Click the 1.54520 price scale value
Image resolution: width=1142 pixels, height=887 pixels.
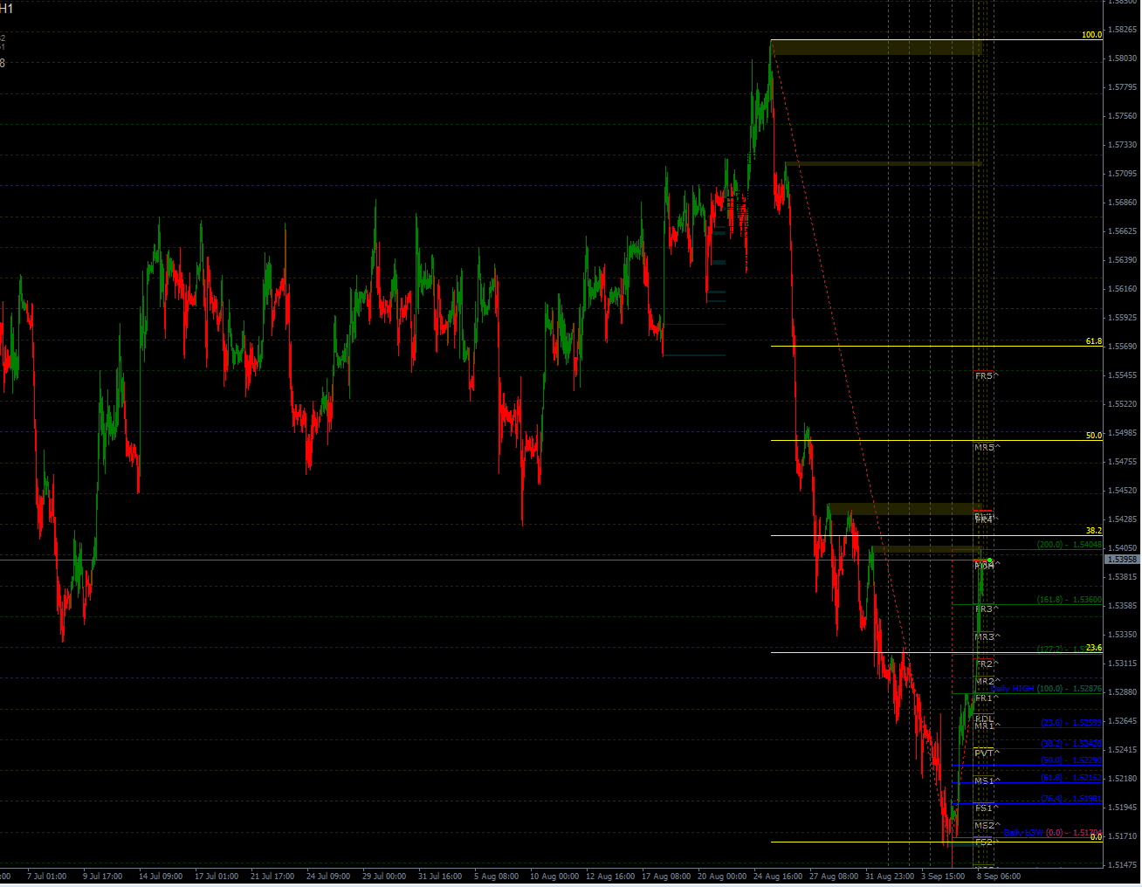pyautogui.click(x=1122, y=491)
